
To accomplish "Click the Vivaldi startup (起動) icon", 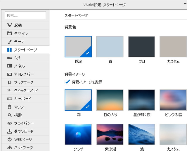I will click(10, 25).
